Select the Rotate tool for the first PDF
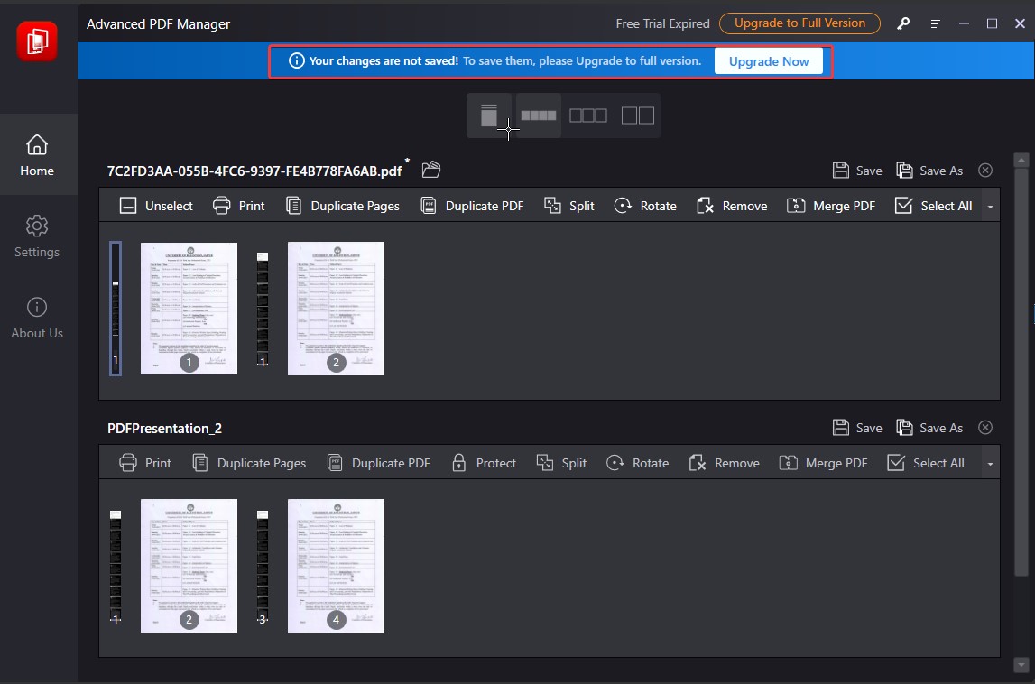 click(x=644, y=206)
